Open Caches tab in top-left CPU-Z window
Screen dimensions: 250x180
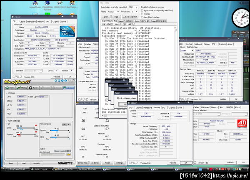pos(22,22)
